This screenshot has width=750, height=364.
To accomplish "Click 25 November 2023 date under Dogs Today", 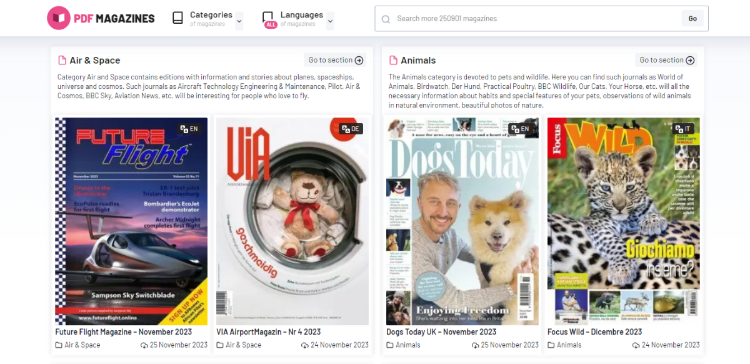I will point(505,345).
